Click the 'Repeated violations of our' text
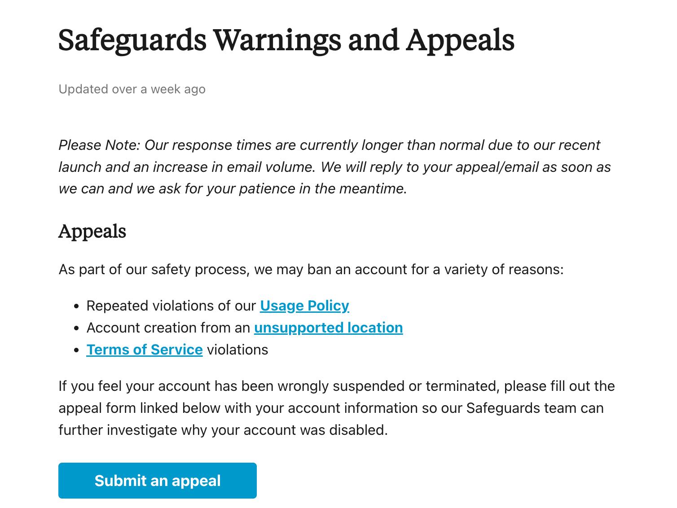The width and height of the screenshot is (677, 508). coord(171,306)
